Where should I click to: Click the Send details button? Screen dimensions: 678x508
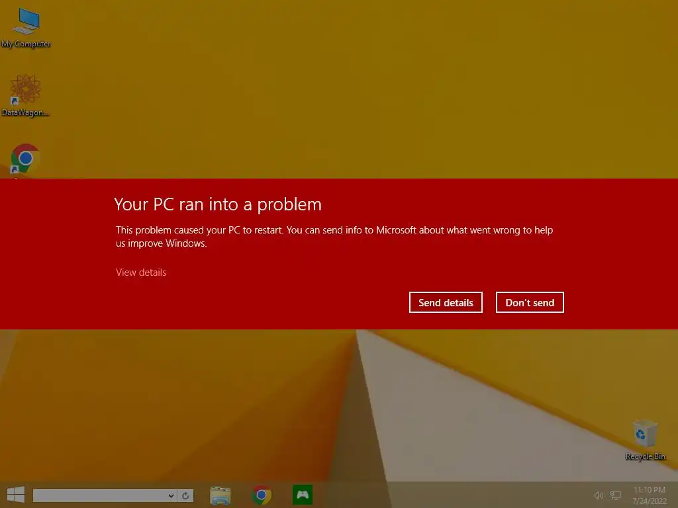[x=446, y=302]
